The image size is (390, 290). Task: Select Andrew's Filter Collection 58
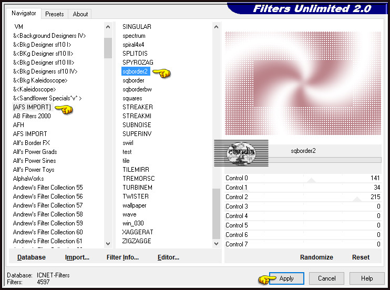click(x=48, y=214)
